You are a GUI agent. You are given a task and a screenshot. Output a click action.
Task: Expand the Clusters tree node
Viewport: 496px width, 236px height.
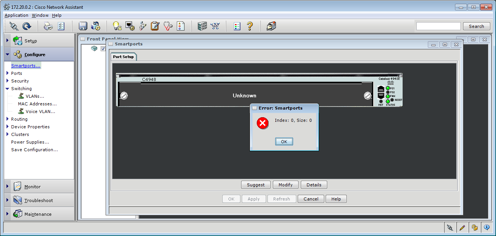click(x=7, y=134)
